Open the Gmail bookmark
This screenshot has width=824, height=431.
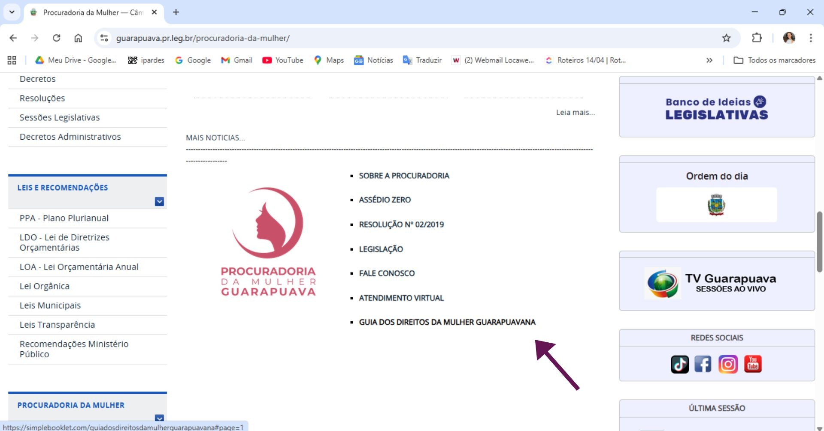tap(237, 60)
